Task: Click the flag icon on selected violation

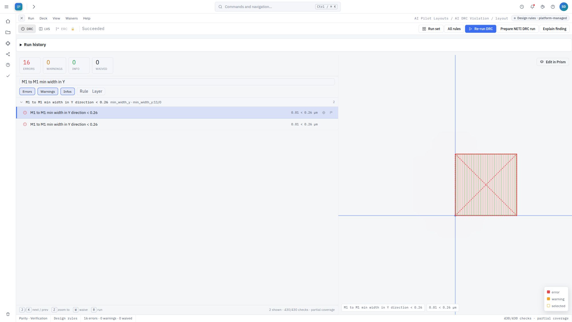Action: tap(331, 113)
